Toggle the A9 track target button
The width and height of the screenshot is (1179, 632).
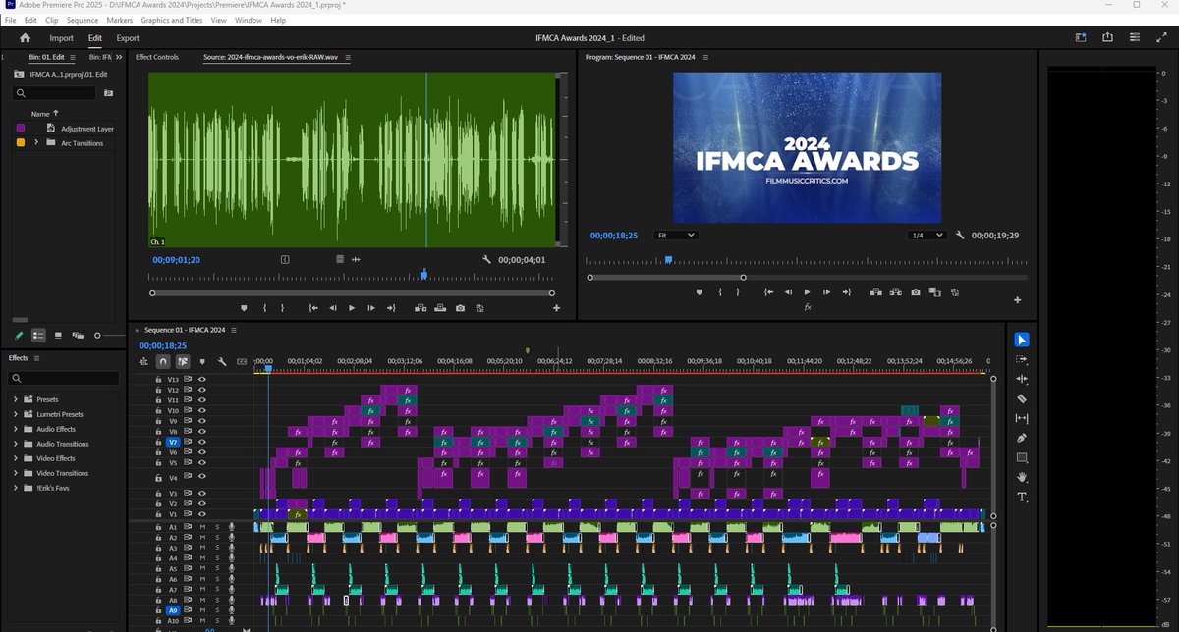pyautogui.click(x=173, y=610)
